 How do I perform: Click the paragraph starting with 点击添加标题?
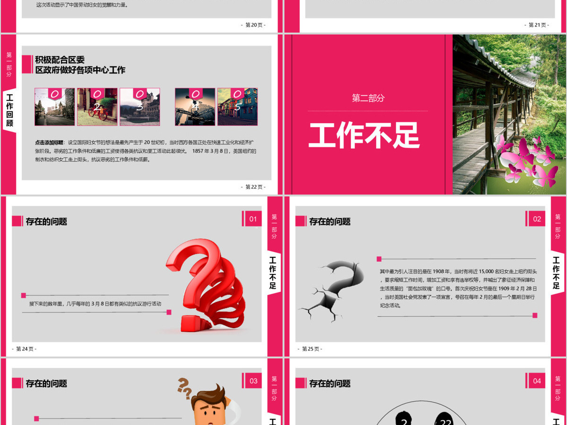[146, 151]
